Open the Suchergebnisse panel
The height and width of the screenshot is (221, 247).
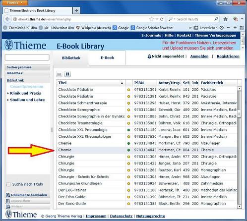tap(27, 67)
